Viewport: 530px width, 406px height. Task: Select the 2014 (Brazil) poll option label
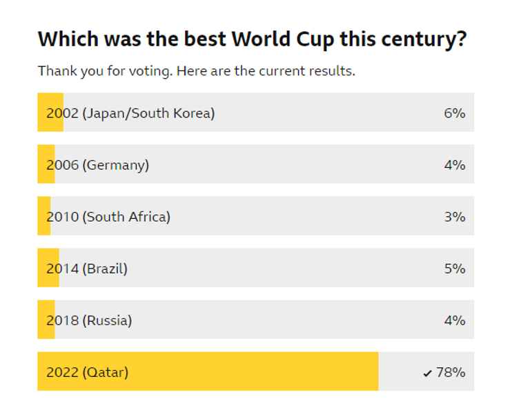point(87,269)
